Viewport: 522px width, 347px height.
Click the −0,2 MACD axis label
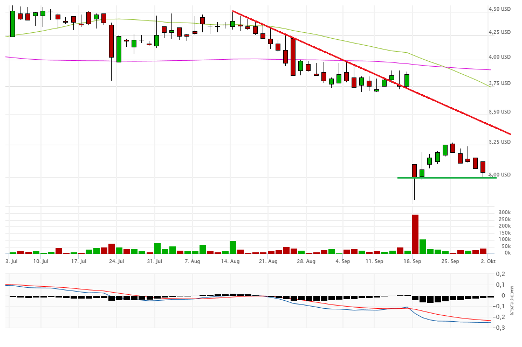499,317
